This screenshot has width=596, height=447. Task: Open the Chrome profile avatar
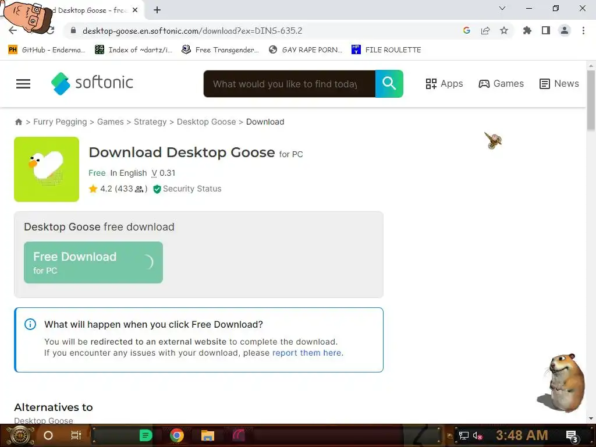tap(565, 30)
